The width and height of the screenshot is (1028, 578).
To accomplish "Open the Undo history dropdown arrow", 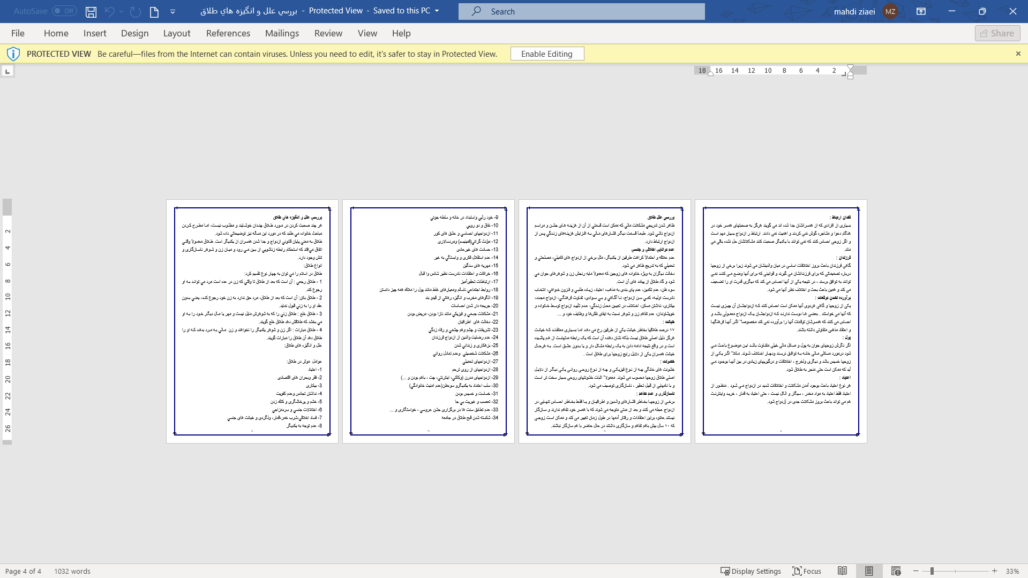I will tap(122, 11).
